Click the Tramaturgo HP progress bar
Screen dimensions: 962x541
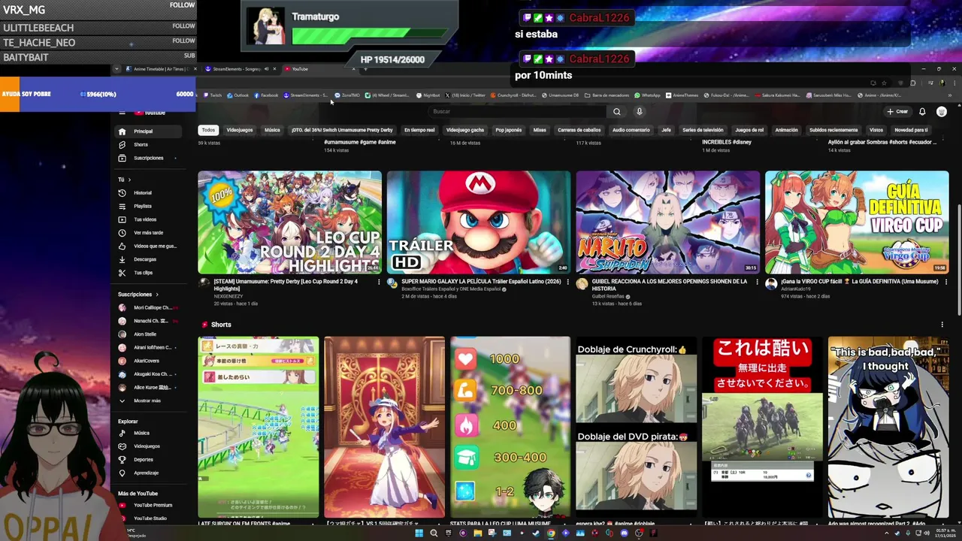tap(370, 35)
